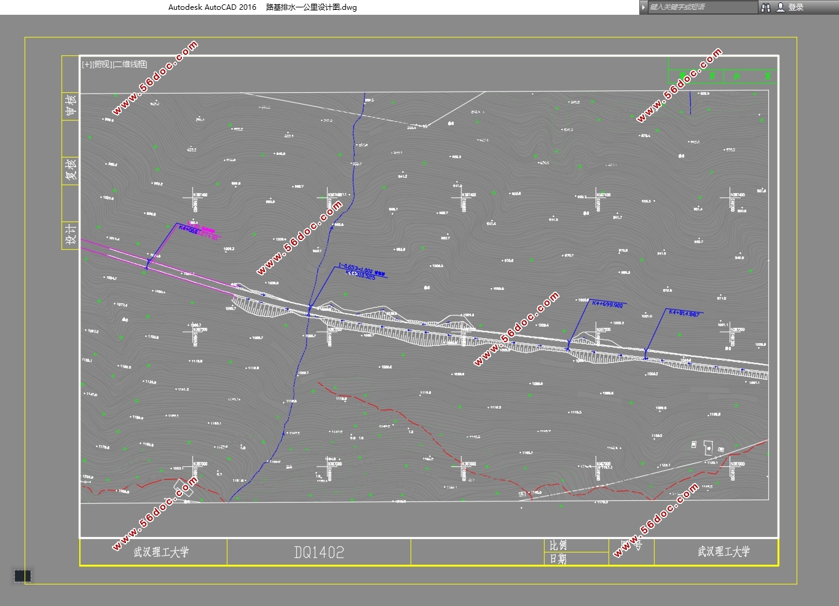Select the left '武汉理工大学' title text
Viewport: 839px width, 606px height.
pos(161,552)
